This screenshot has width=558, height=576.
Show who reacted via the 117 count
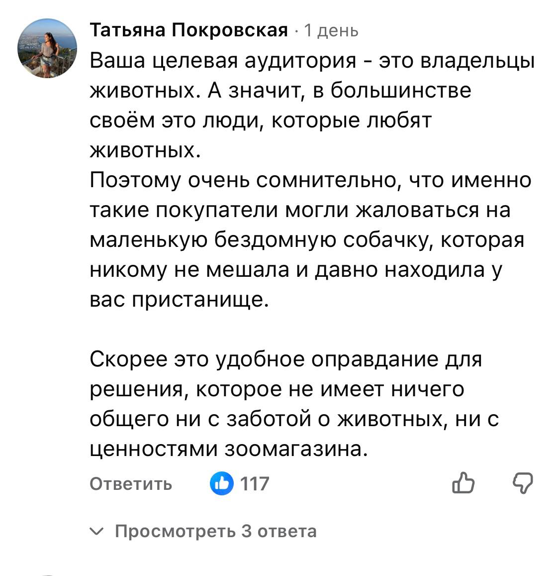coord(255,483)
